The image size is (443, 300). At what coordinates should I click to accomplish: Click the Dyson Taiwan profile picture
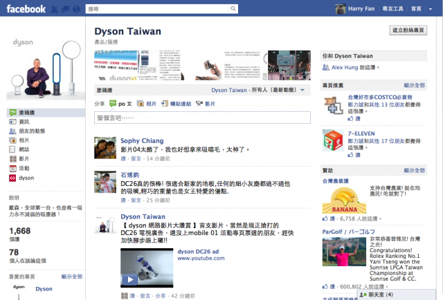point(46,67)
